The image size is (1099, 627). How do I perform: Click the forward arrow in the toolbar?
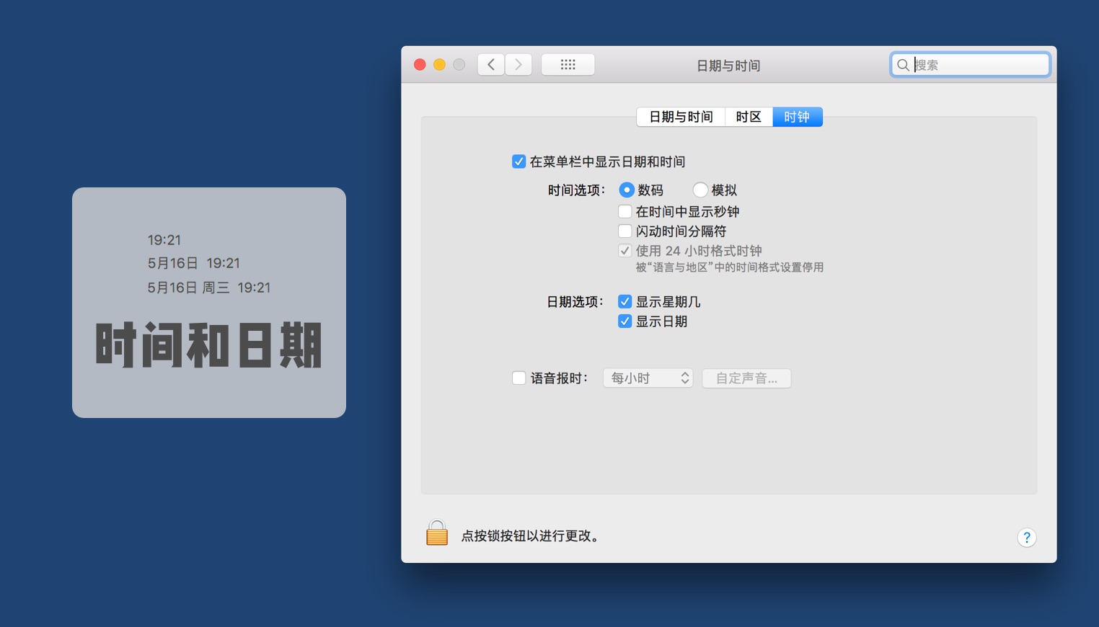click(x=518, y=65)
